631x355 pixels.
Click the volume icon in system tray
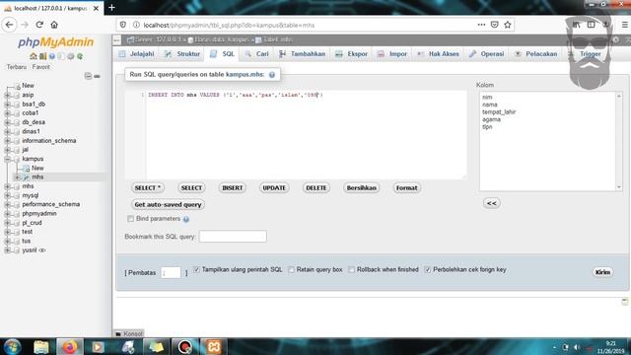coord(577,347)
